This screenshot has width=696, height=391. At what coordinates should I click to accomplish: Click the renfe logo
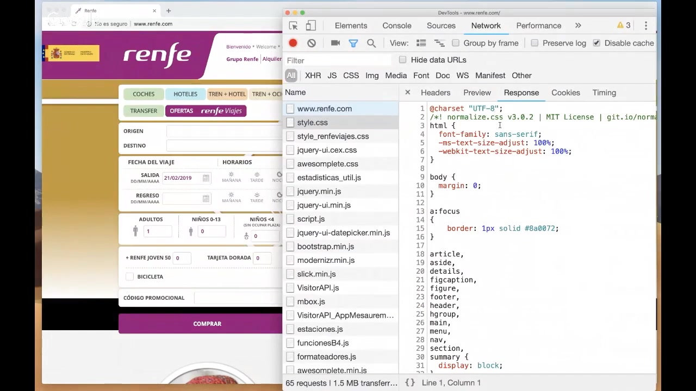pos(157,54)
